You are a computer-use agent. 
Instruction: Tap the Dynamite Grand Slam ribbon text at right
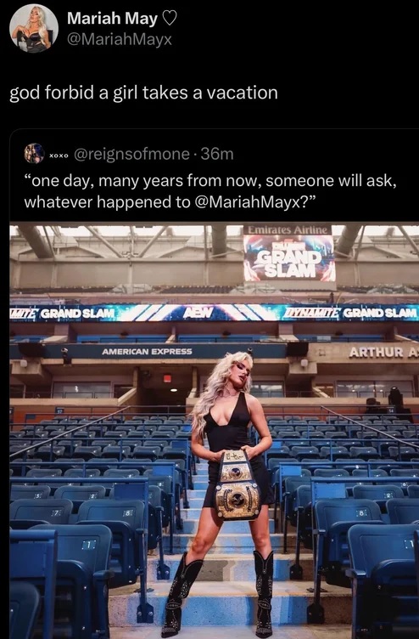(x=349, y=313)
